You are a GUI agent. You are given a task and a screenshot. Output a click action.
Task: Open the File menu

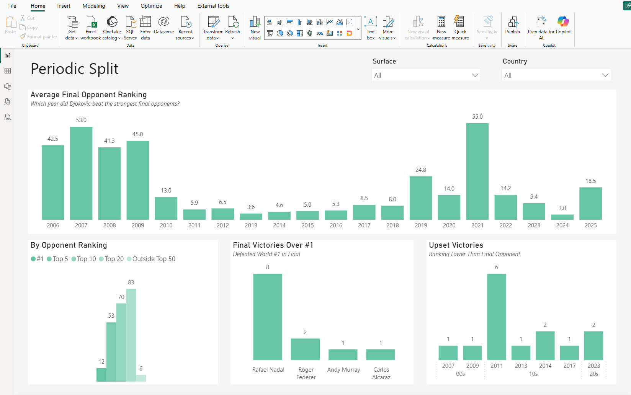pyautogui.click(x=12, y=6)
